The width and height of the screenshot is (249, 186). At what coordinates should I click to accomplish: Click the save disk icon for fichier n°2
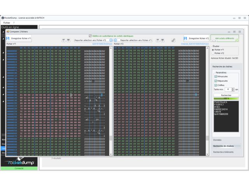coord(185,38)
